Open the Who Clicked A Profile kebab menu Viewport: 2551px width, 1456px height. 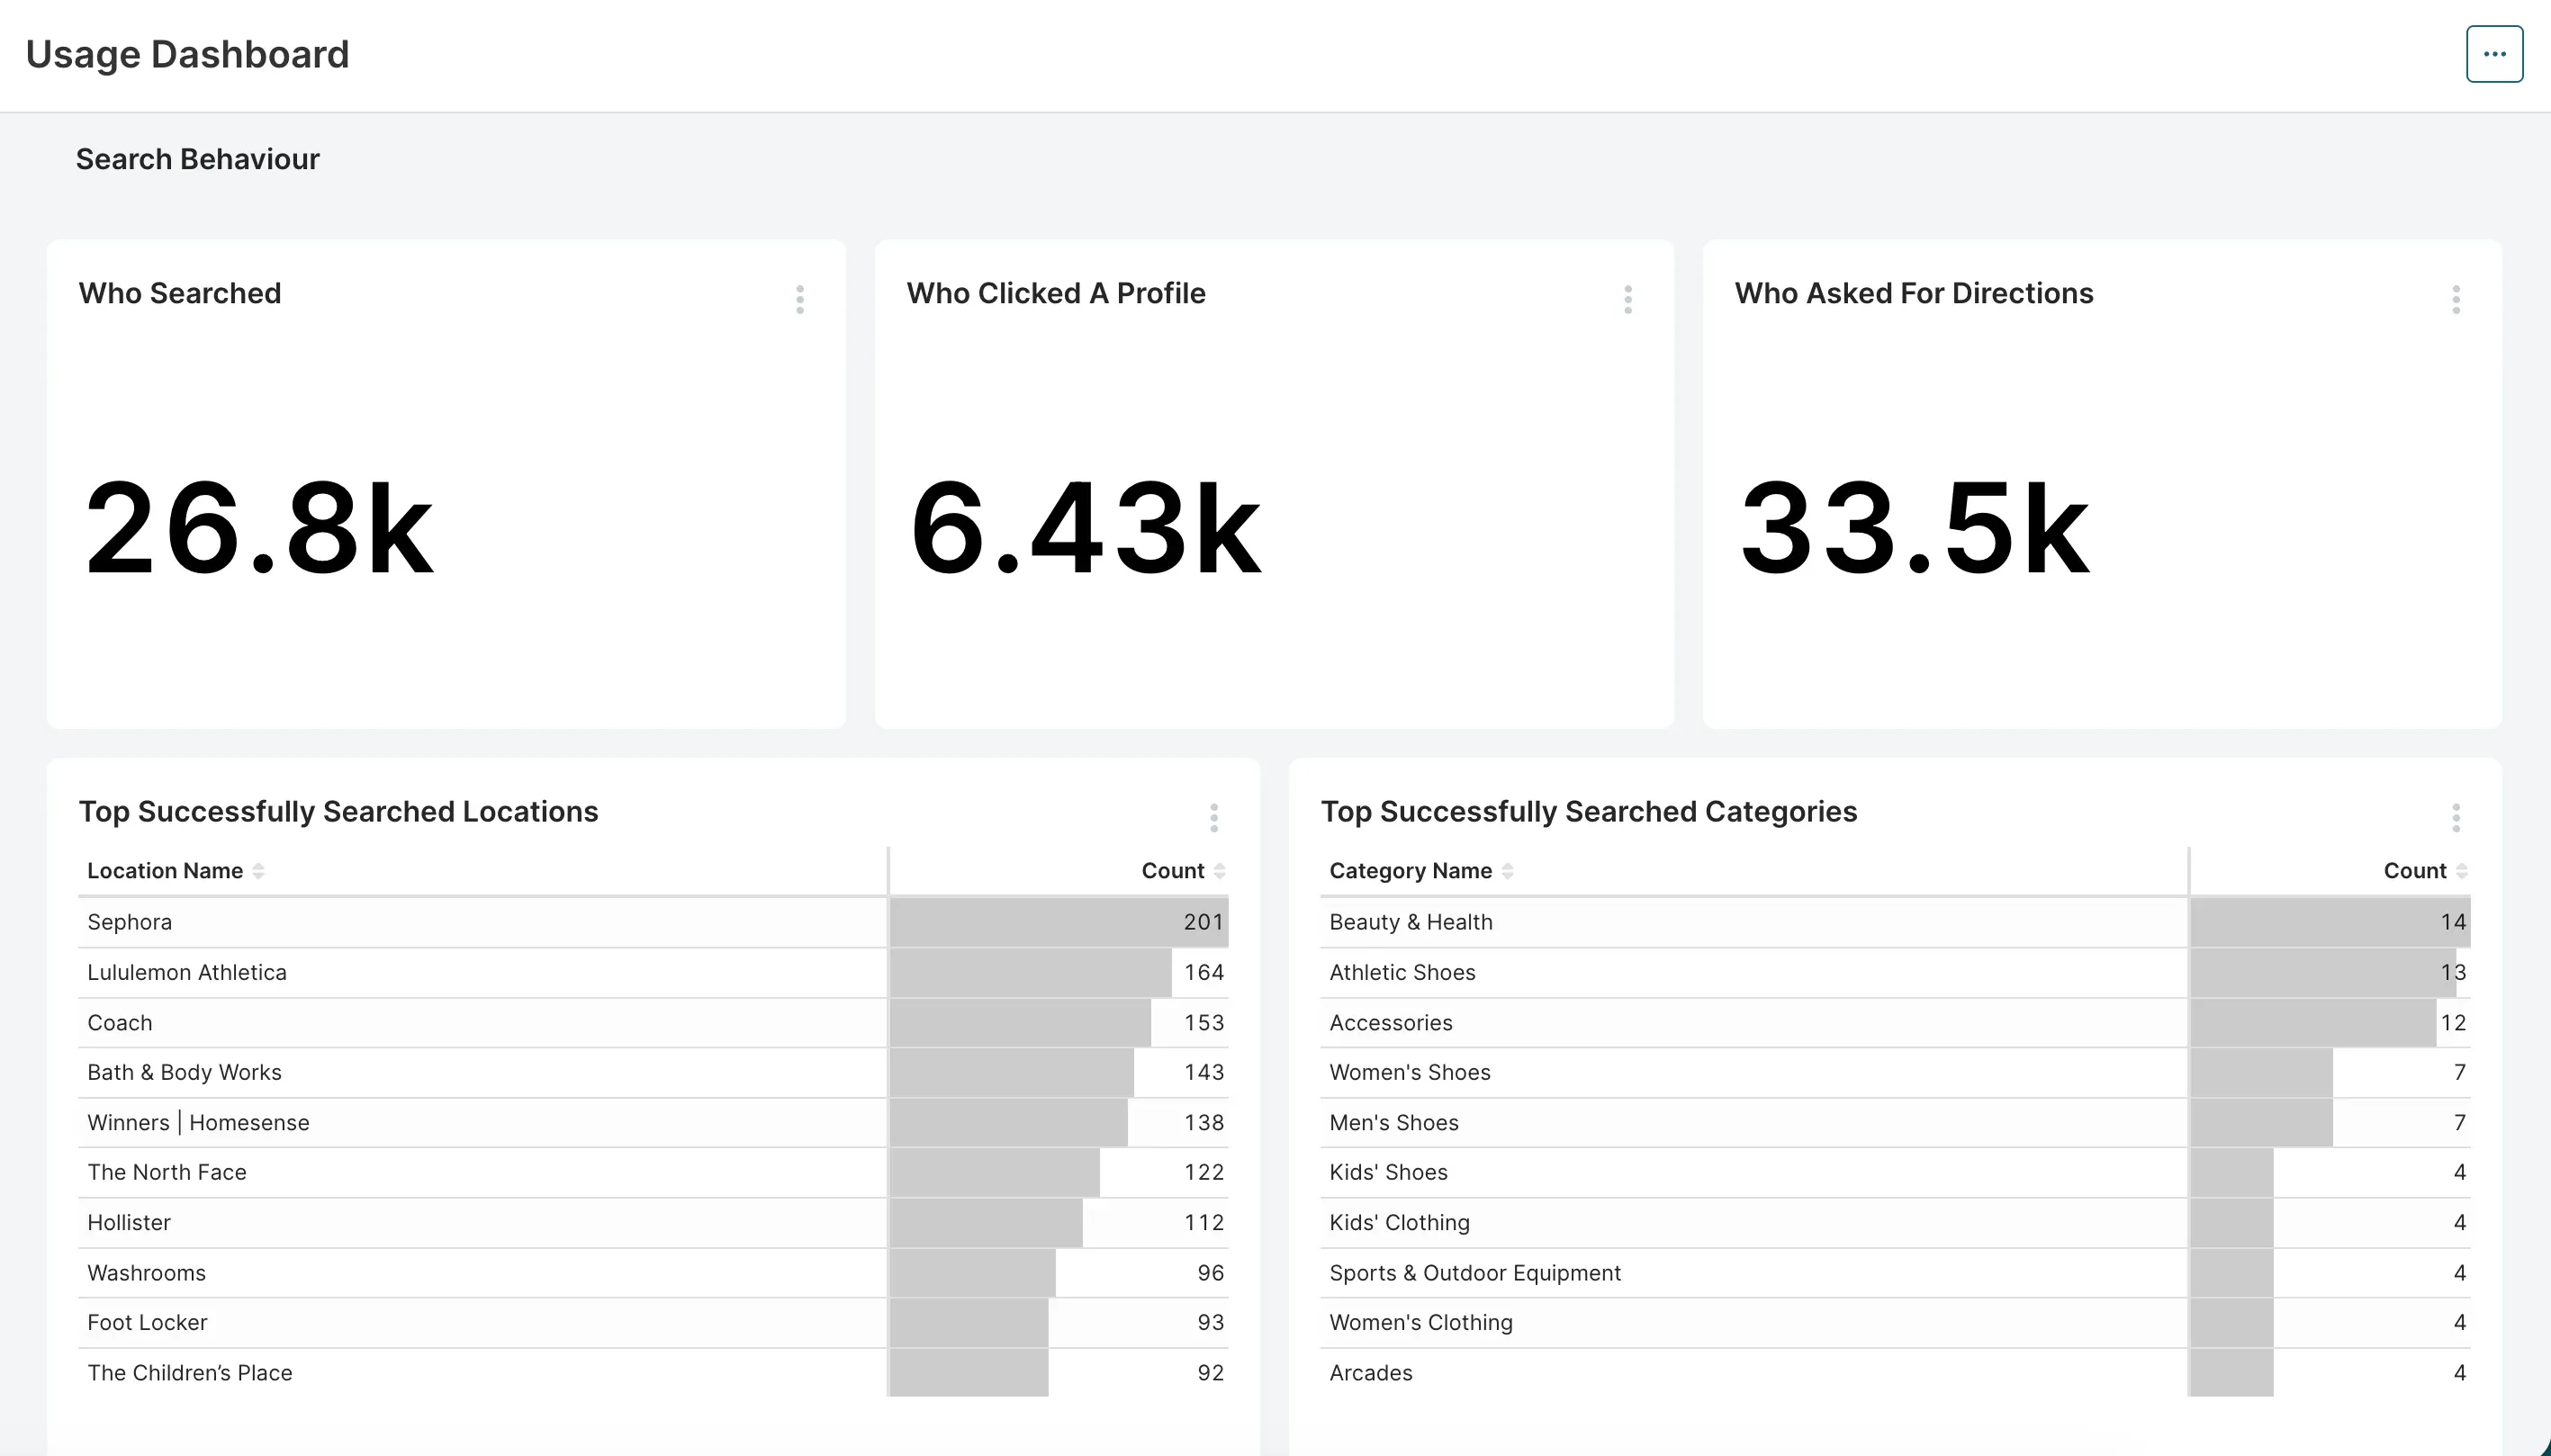click(x=1627, y=298)
